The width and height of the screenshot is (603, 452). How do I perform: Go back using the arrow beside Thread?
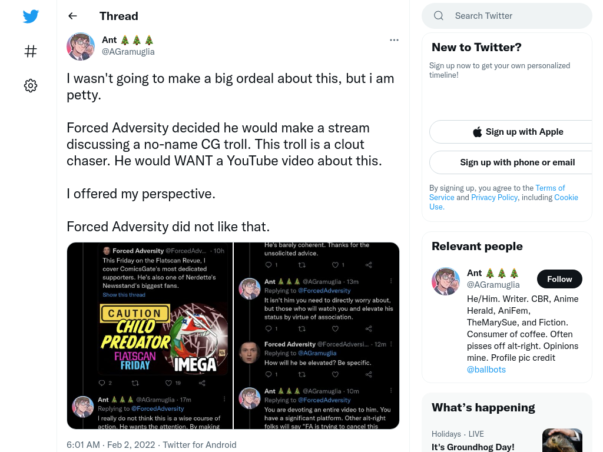72,16
